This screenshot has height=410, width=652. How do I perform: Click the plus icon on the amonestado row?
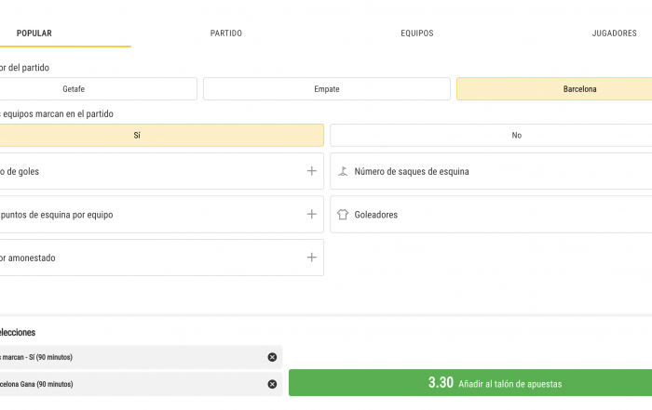coord(312,258)
